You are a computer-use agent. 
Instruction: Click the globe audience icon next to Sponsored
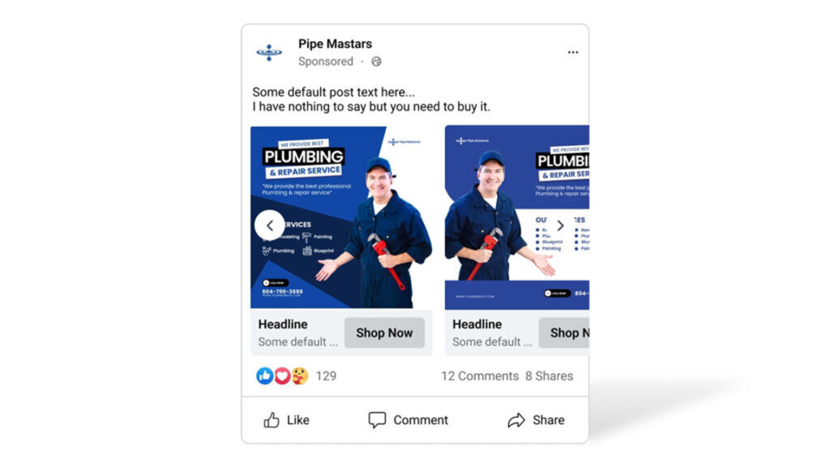376,62
